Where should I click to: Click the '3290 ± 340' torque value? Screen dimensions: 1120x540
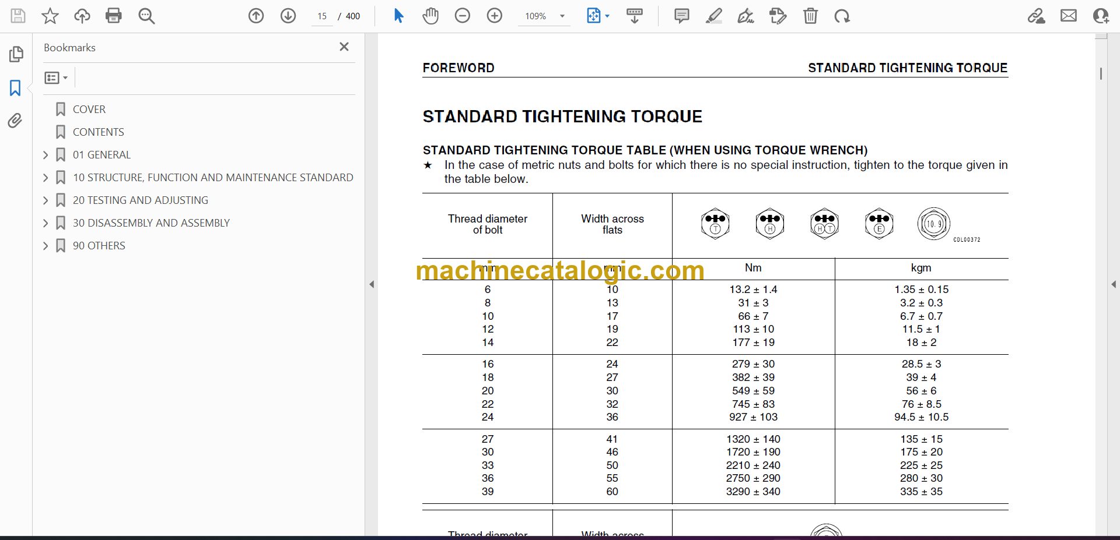(753, 492)
